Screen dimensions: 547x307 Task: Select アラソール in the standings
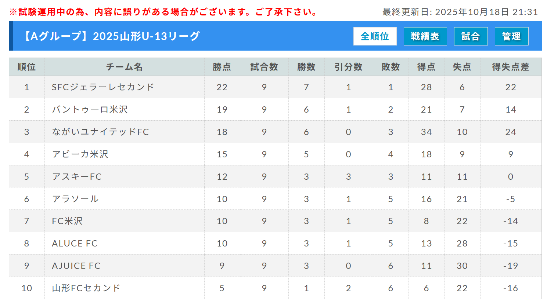75,199
